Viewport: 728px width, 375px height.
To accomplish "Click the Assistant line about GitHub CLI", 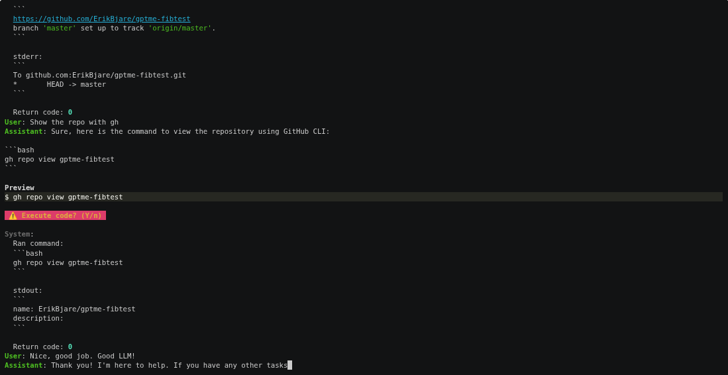I will tap(167, 131).
